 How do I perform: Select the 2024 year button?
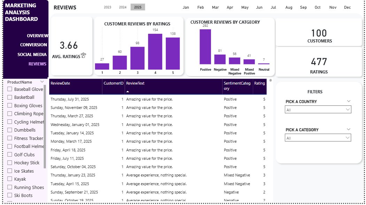(x=123, y=7)
